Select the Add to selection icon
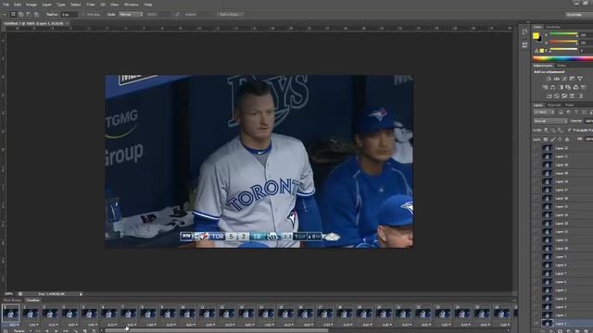This screenshot has height=333, width=593. tap(20, 15)
